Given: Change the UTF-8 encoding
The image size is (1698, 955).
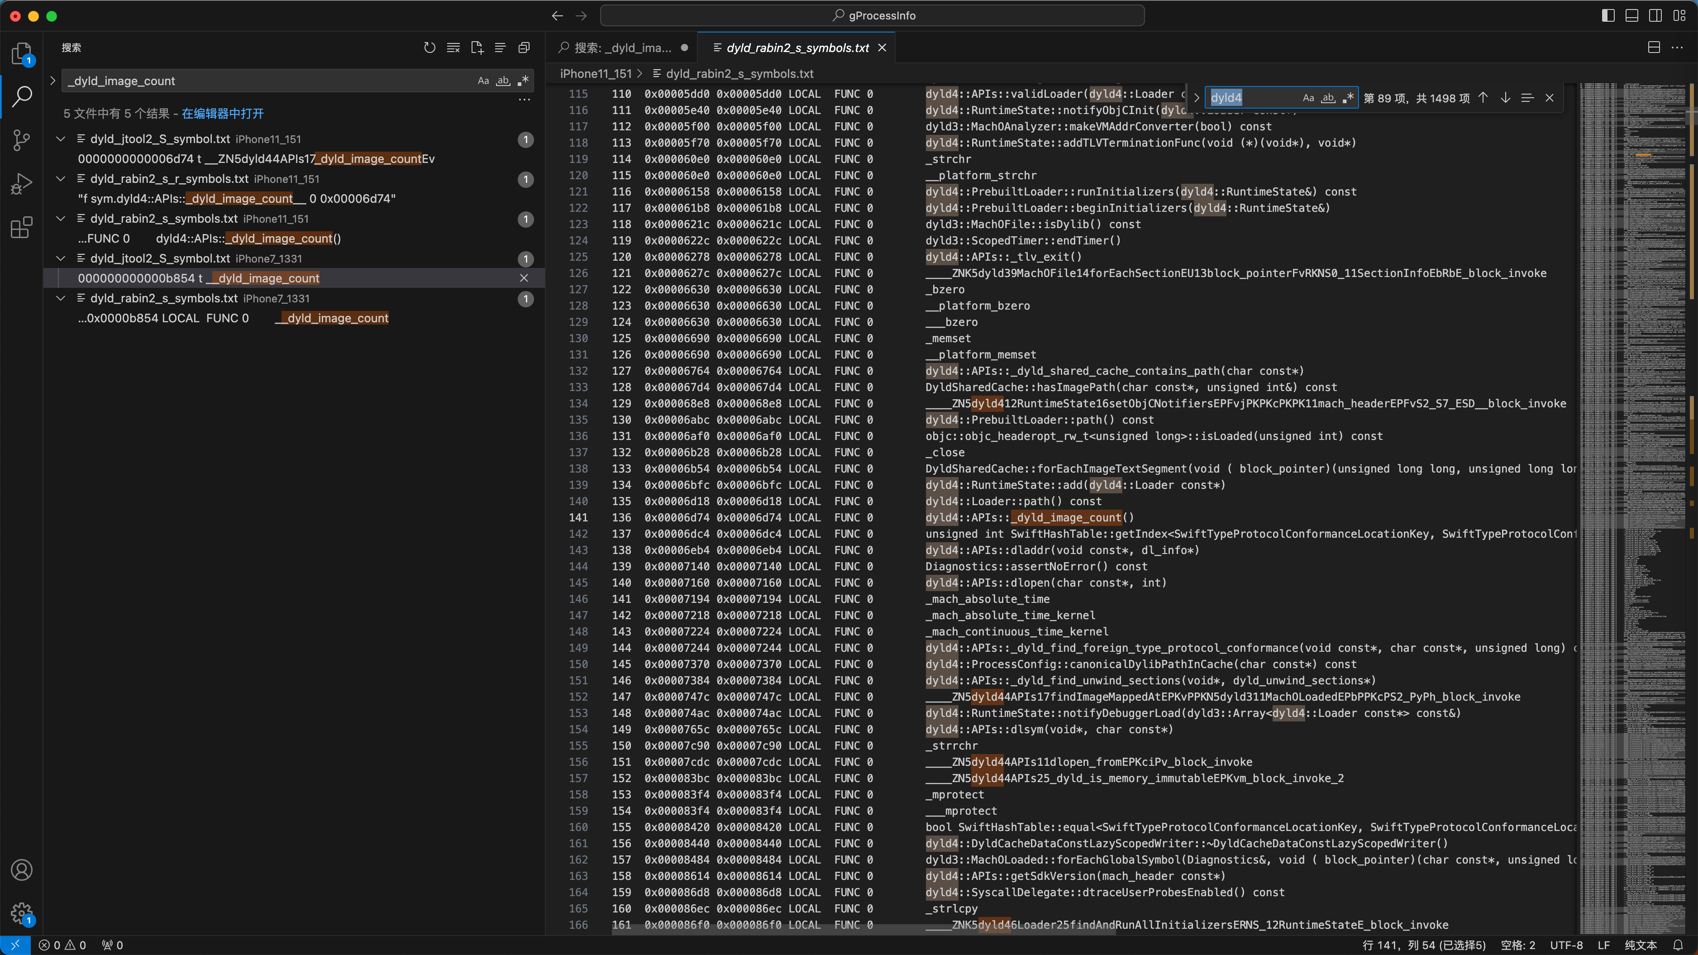Looking at the screenshot, I should [x=1566, y=945].
